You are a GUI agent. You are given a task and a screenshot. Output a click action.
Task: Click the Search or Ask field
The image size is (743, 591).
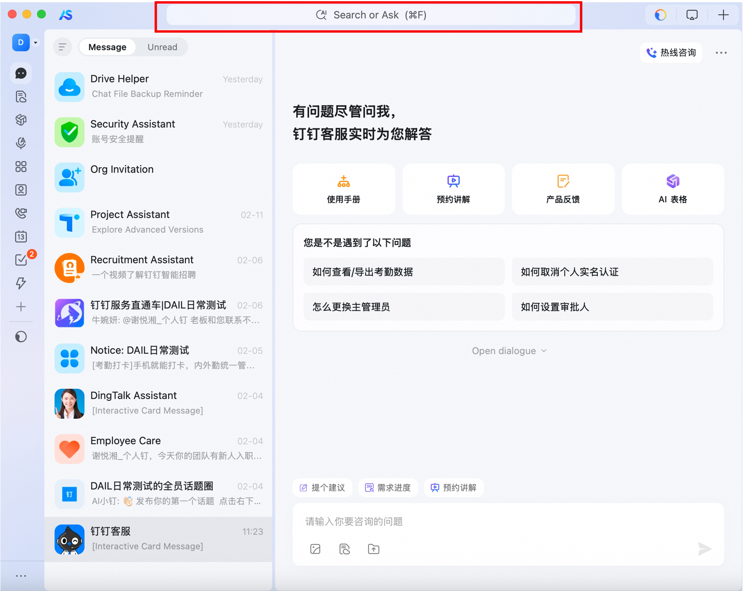371,15
